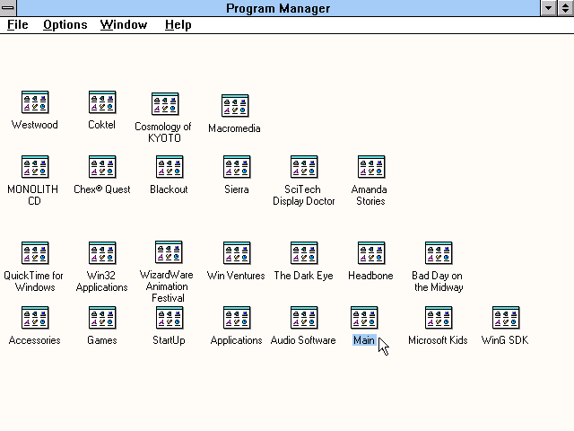Click the restore button with up-down arrows

(566, 8)
